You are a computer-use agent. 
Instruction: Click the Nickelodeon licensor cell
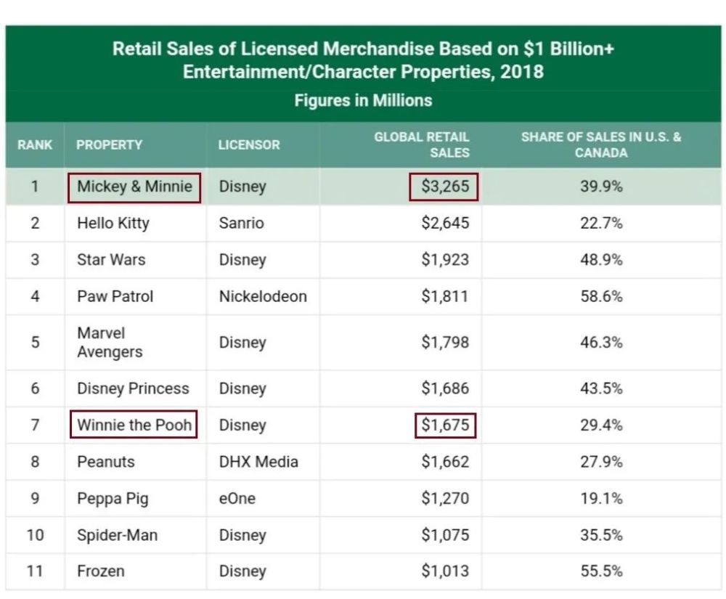click(263, 296)
